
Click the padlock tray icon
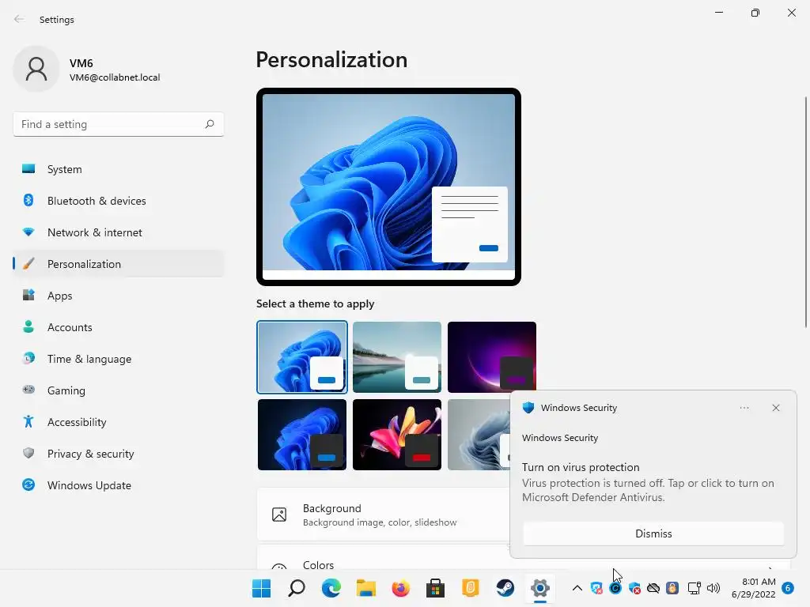[x=672, y=588]
